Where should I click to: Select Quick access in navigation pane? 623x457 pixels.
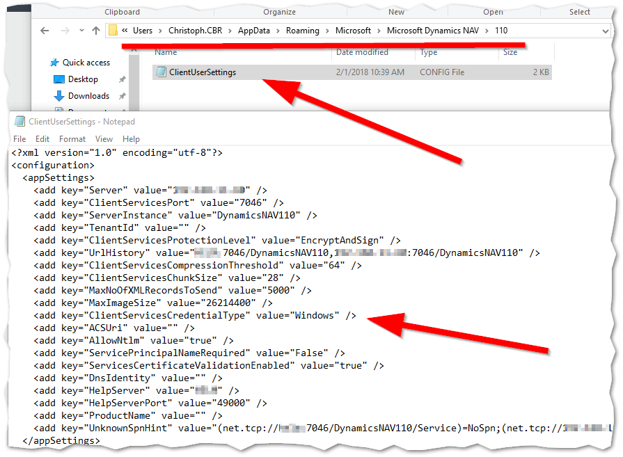point(86,63)
